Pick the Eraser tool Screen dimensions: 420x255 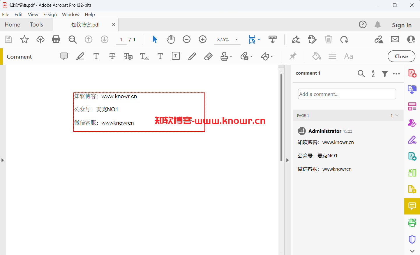pyautogui.click(x=208, y=56)
